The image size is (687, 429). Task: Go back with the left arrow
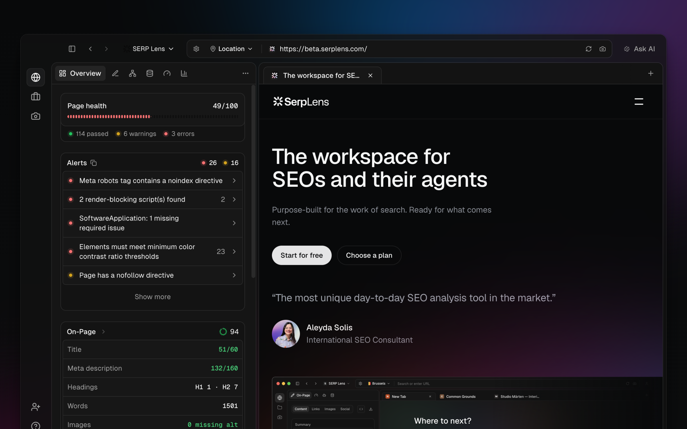90,49
